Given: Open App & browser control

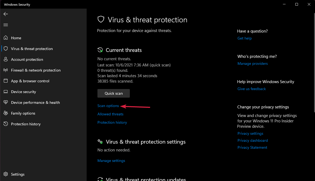Looking at the screenshot, I should (6, 81).
